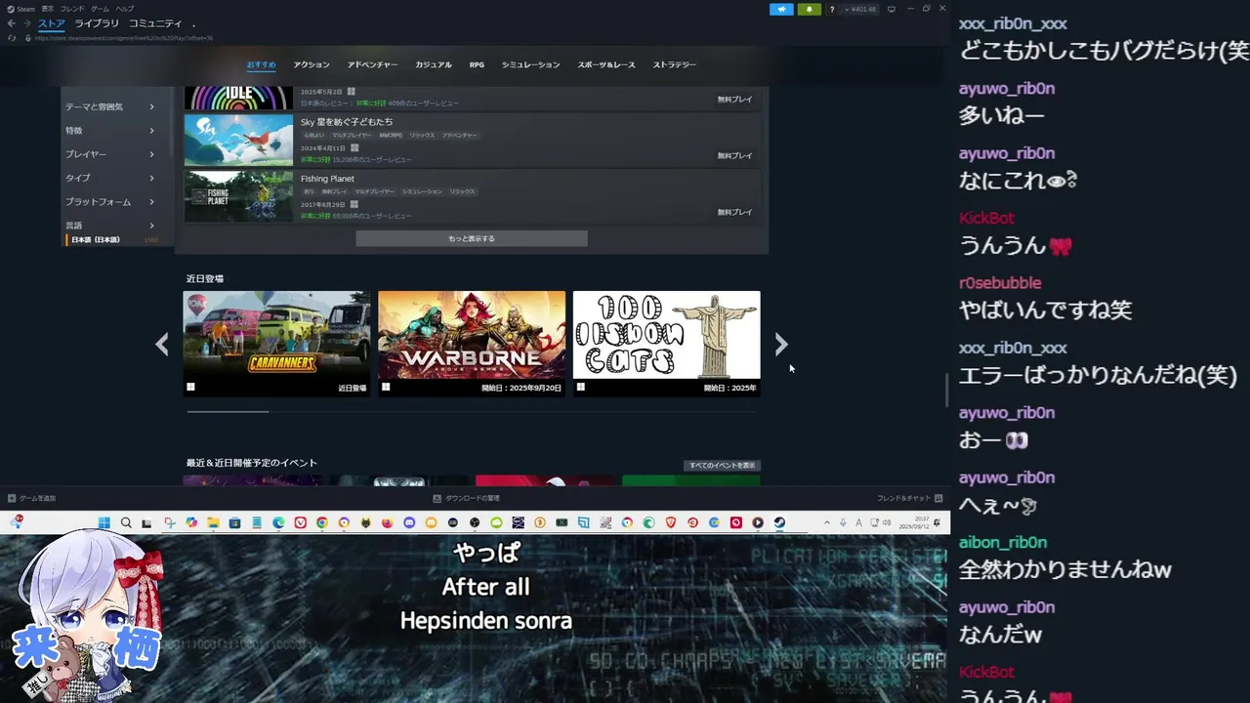Click すべてのイベントを表示 button

pyautogui.click(x=722, y=465)
